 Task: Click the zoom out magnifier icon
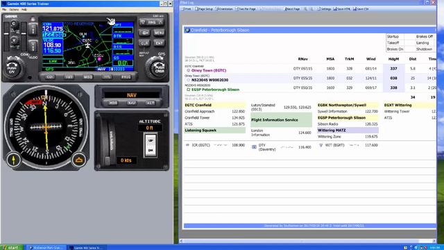pyautogui.click(x=311, y=9)
